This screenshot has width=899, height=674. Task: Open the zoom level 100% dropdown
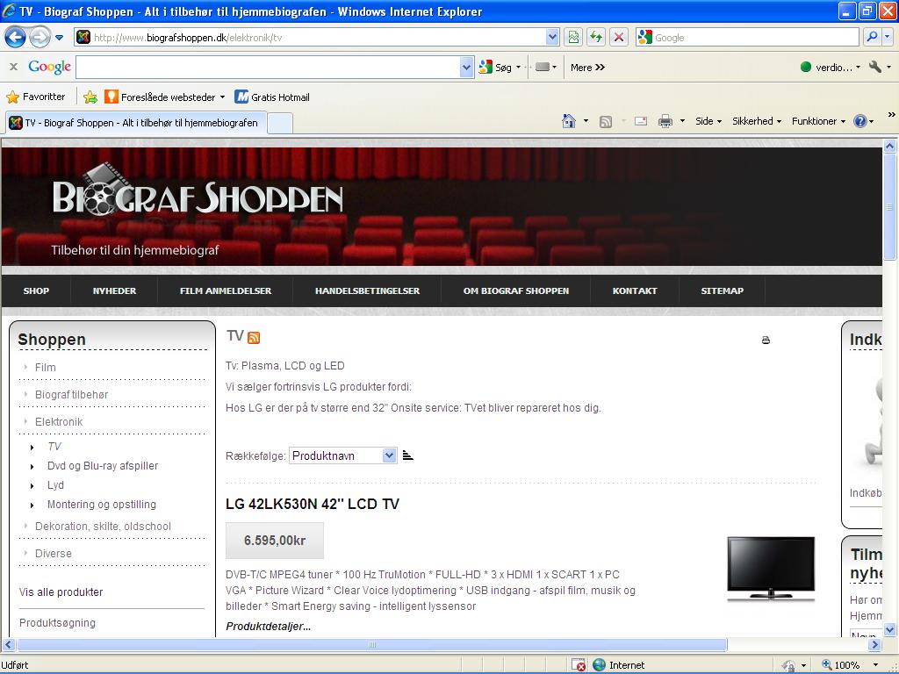pos(875,665)
